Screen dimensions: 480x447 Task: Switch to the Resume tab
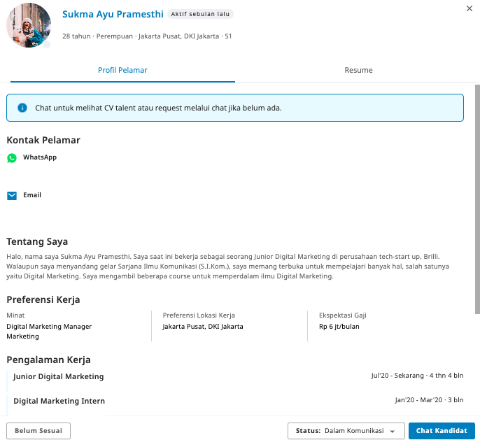(x=358, y=70)
